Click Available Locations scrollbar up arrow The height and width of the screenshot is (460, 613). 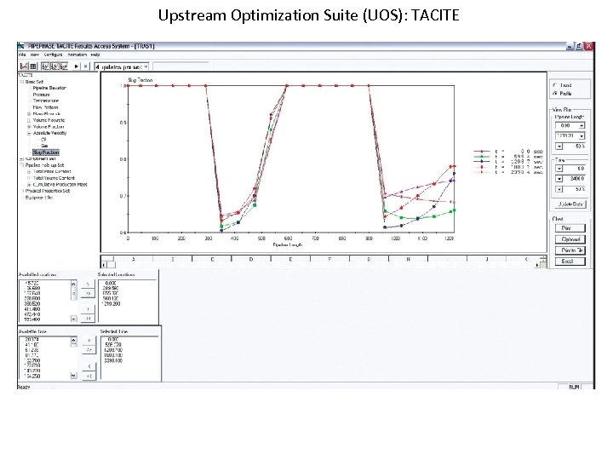point(73,283)
